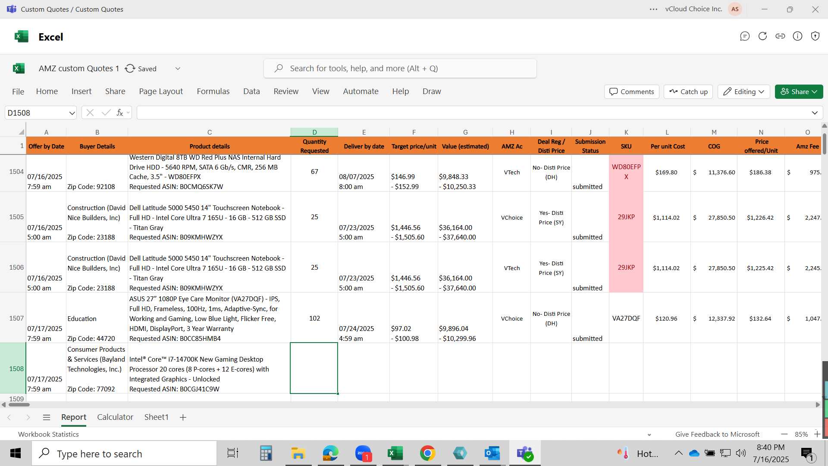Switch to the View tab
The height and width of the screenshot is (466, 828).
(x=321, y=91)
